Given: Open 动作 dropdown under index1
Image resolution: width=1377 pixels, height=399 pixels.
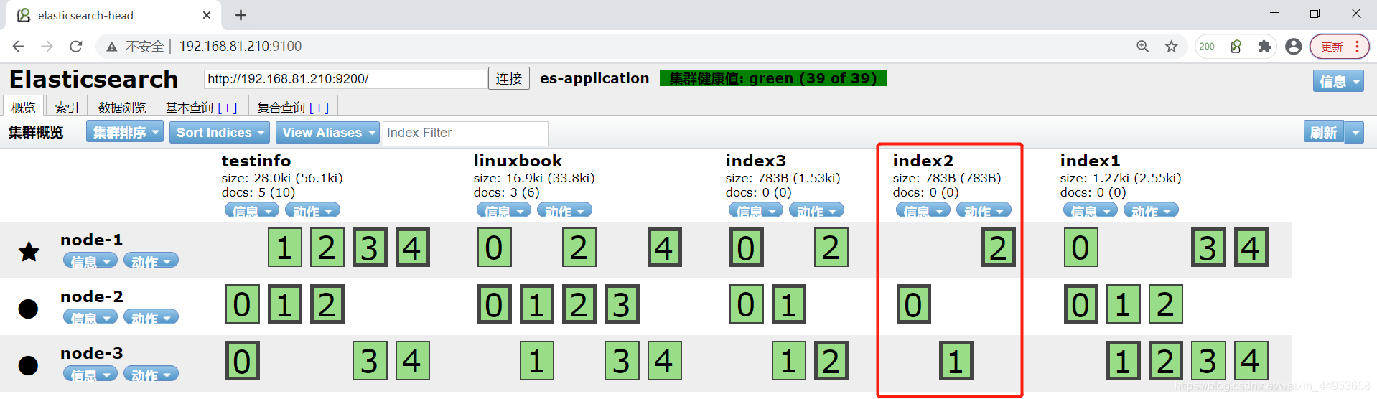Looking at the screenshot, I should pyautogui.click(x=1151, y=211).
